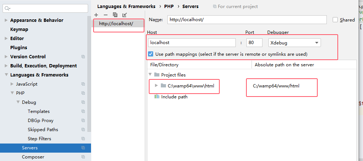Expand the Appearance & Behavior section
The image size is (363, 161).
(x=6, y=20)
